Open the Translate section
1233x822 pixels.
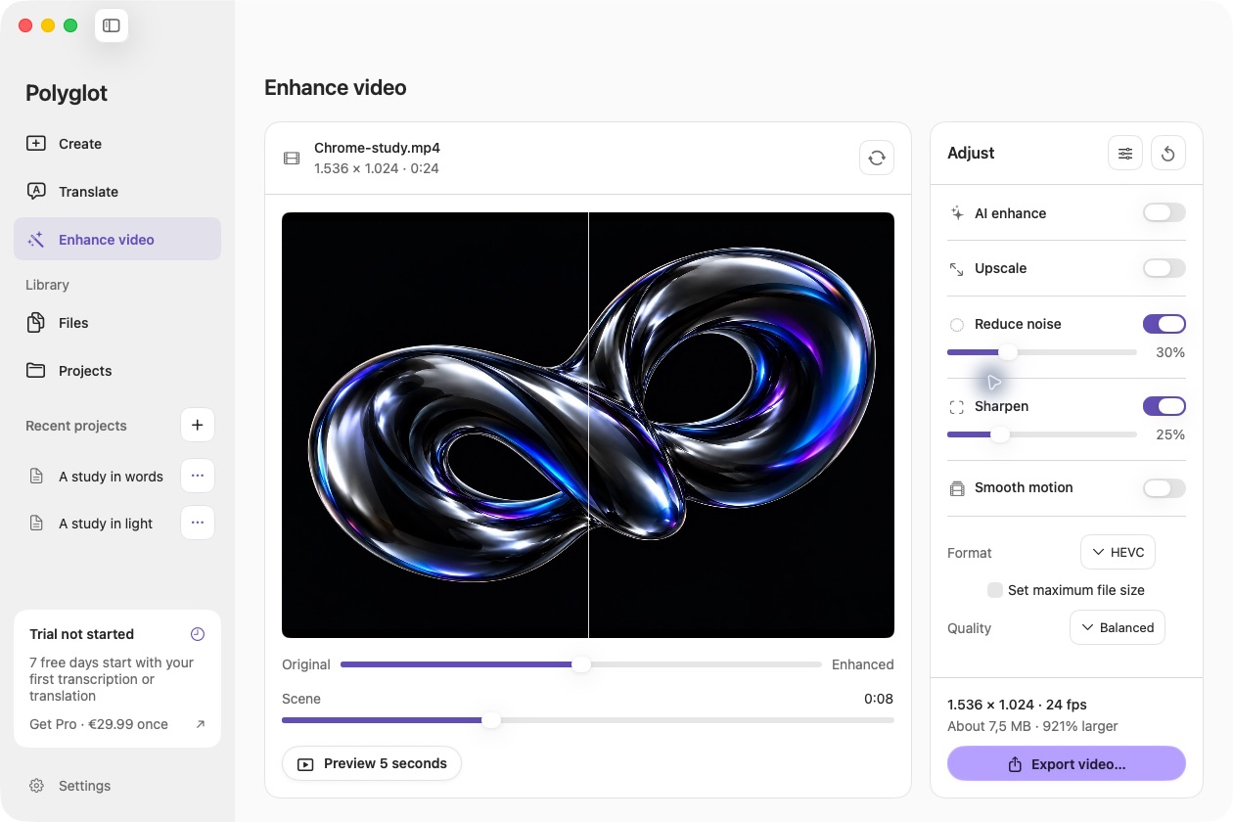(x=117, y=192)
